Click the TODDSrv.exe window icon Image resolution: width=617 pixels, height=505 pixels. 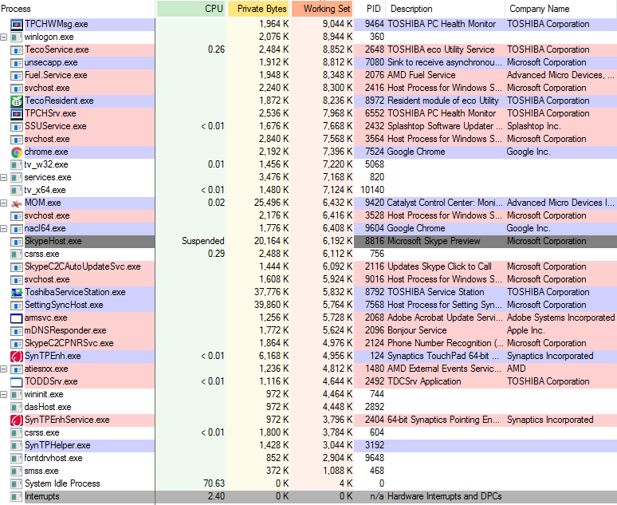17,381
